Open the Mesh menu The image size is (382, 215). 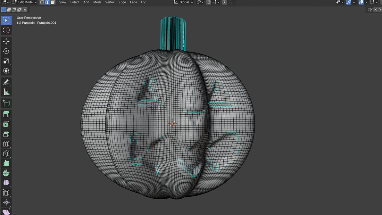pyautogui.click(x=97, y=2)
